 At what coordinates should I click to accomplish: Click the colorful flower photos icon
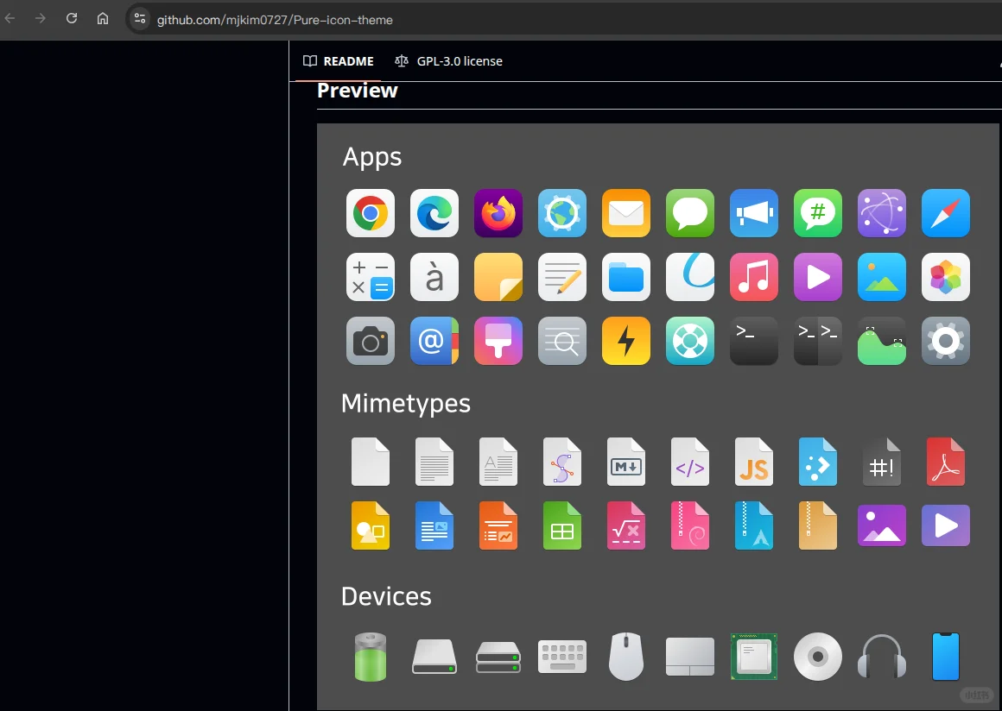(946, 277)
